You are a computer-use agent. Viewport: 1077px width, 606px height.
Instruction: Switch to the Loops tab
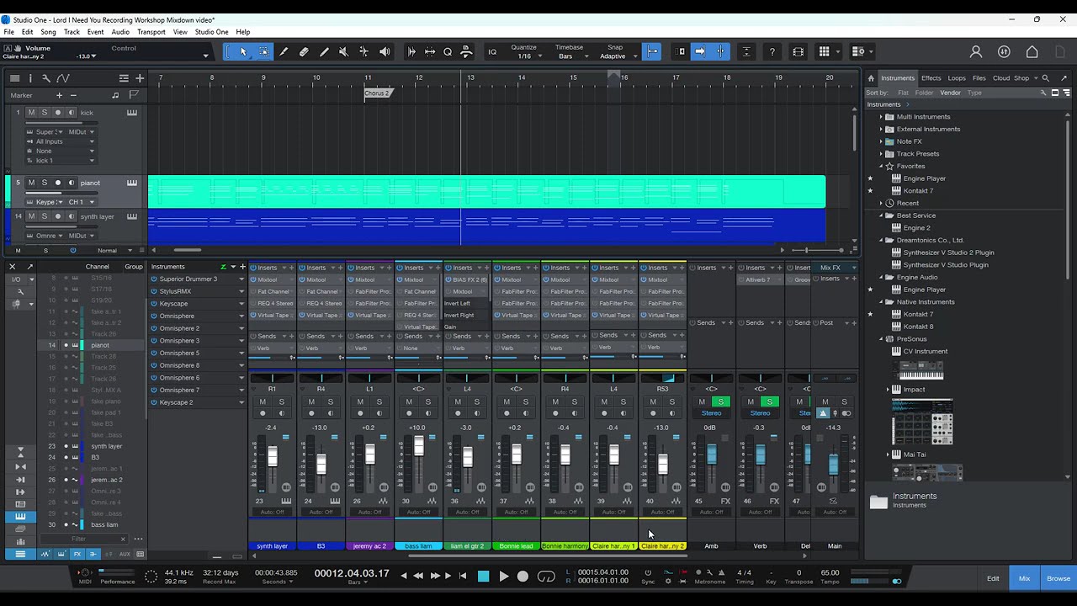[957, 78]
